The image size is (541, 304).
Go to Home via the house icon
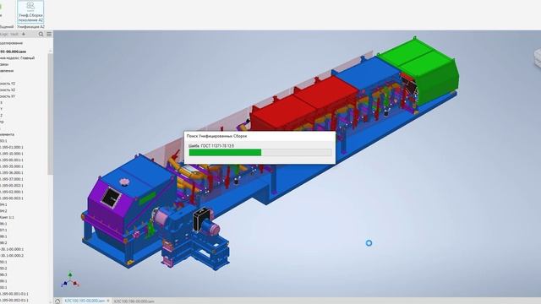pos(57,301)
